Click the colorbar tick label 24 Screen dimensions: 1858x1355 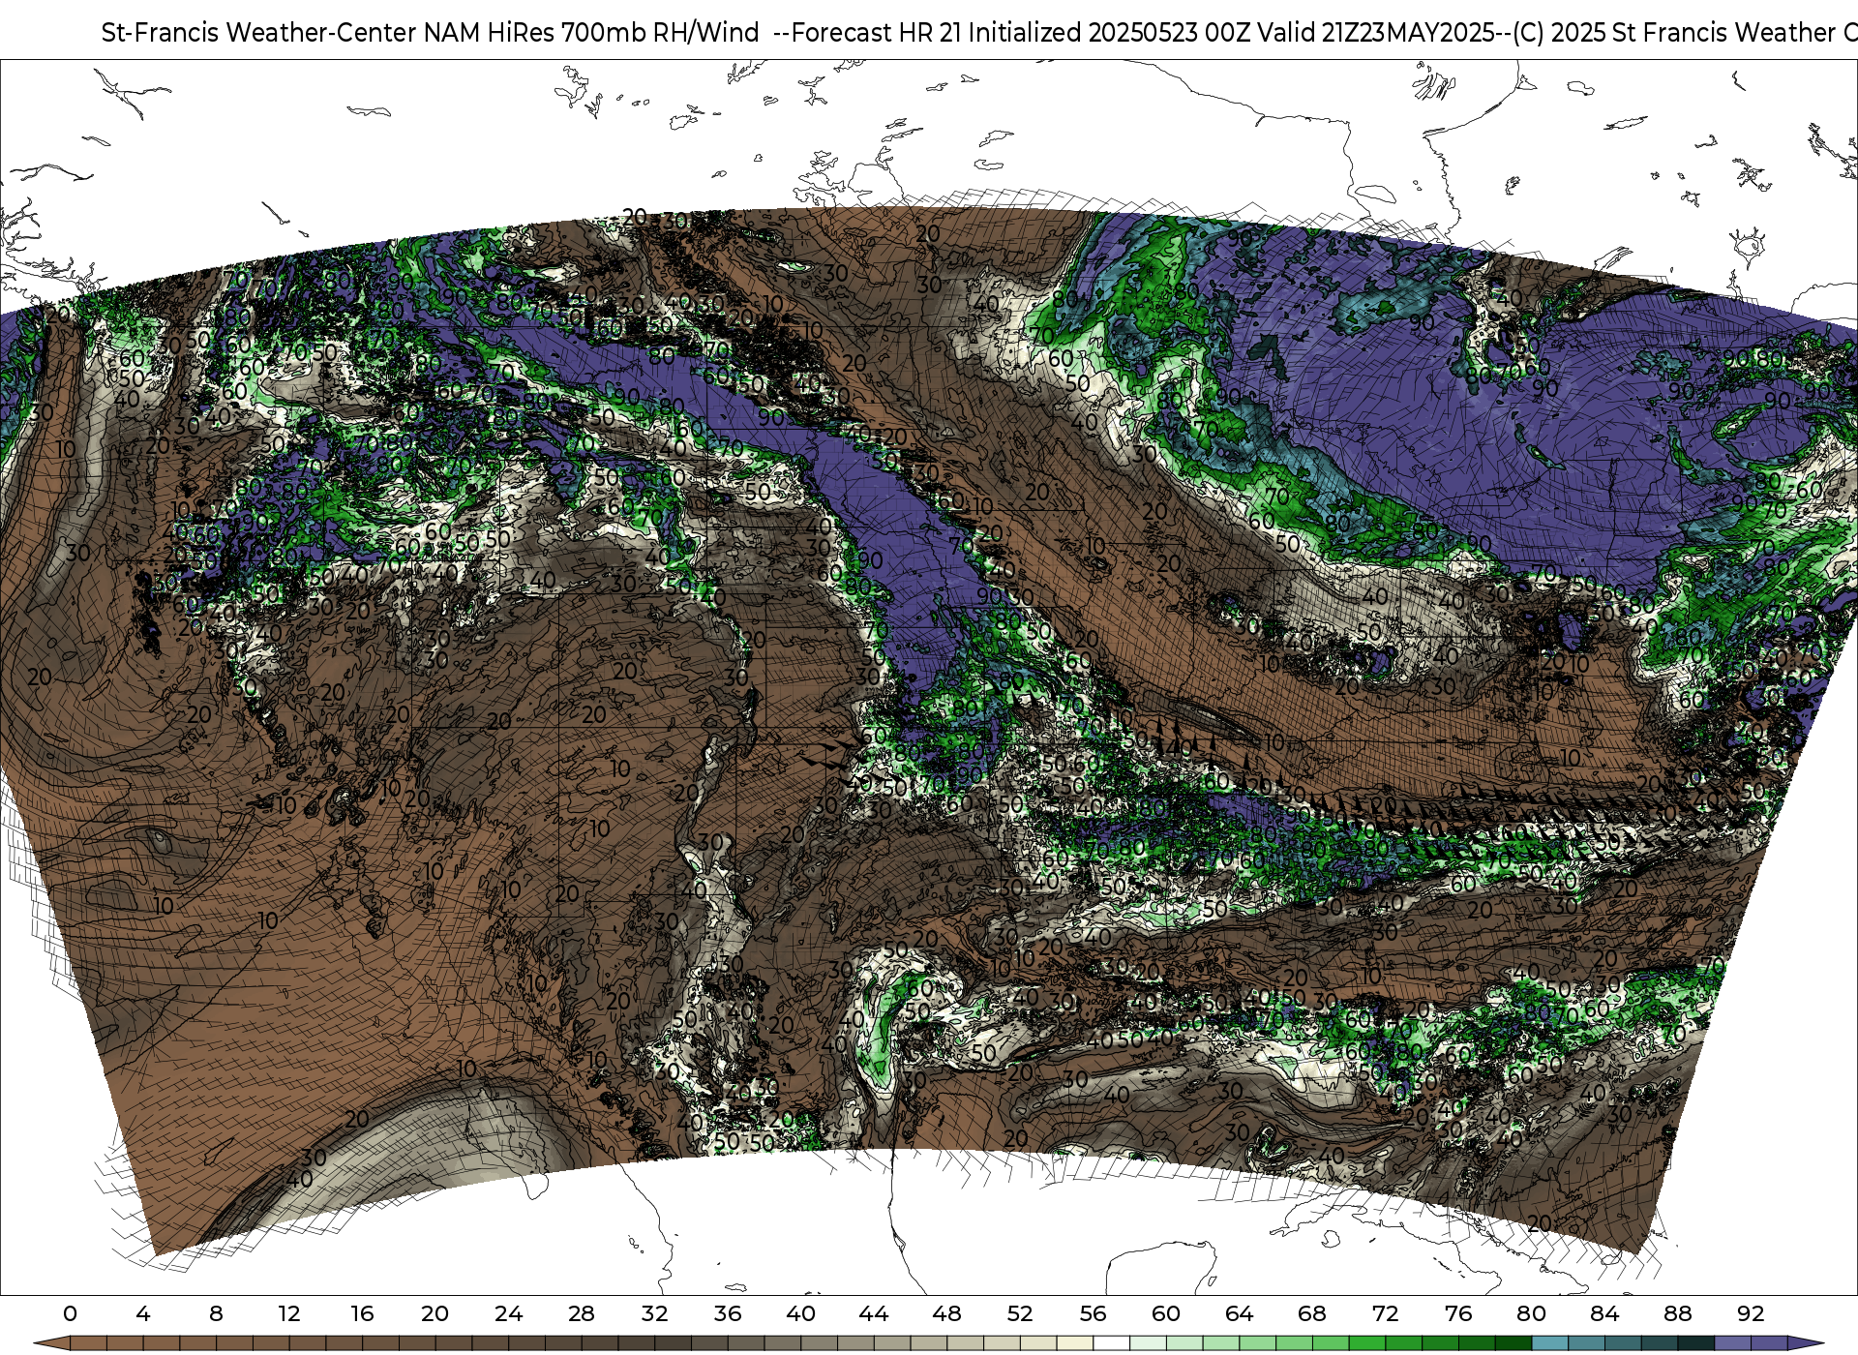tap(508, 1313)
